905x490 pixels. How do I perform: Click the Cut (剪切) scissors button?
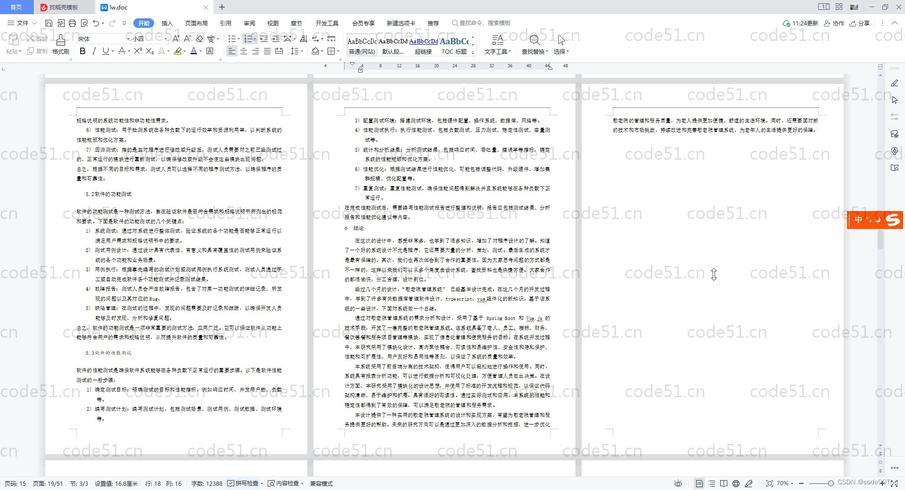pyautogui.click(x=37, y=39)
